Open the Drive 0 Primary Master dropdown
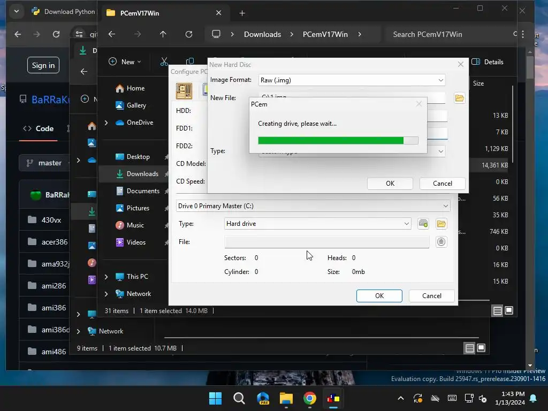The height and width of the screenshot is (411, 548). pyautogui.click(x=446, y=206)
